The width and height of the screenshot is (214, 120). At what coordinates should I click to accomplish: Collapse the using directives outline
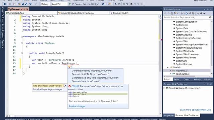click(x=22, y=16)
